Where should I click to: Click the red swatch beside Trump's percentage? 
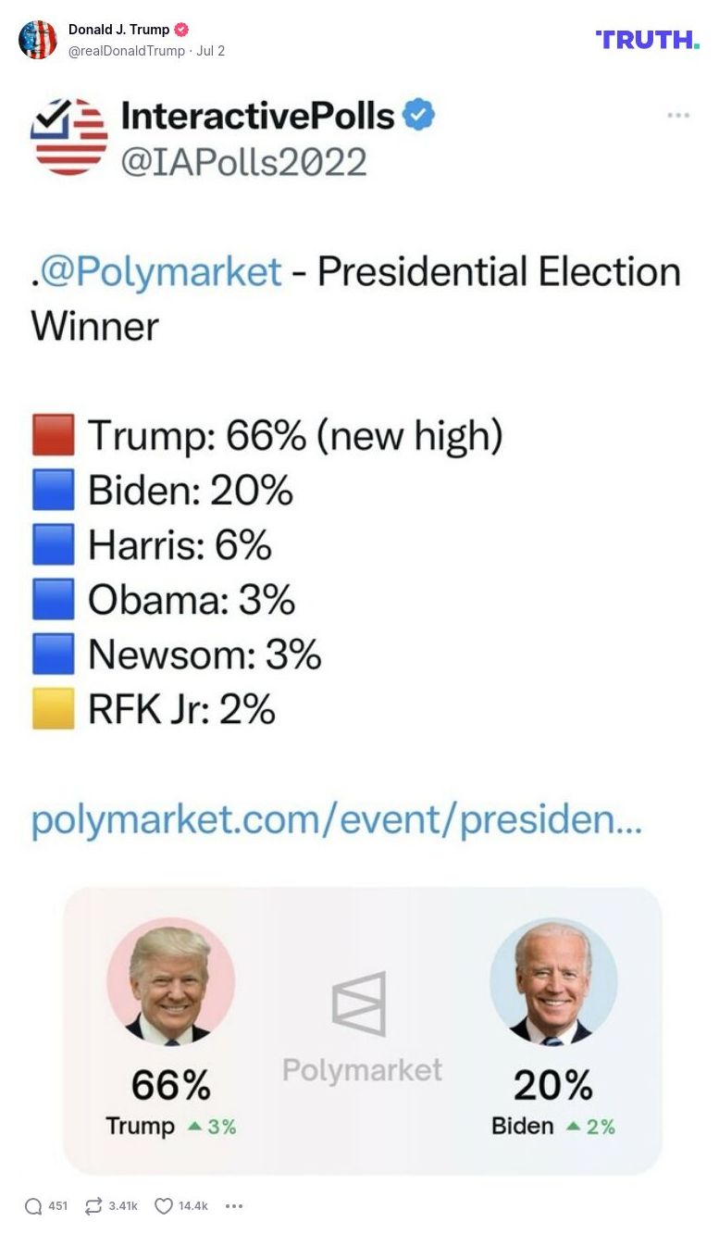tap(54, 433)
